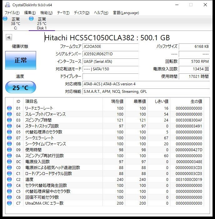
Task: Click the blue status icon for attribute 0C
Action: pyautogui.click(x=9, y=162)
